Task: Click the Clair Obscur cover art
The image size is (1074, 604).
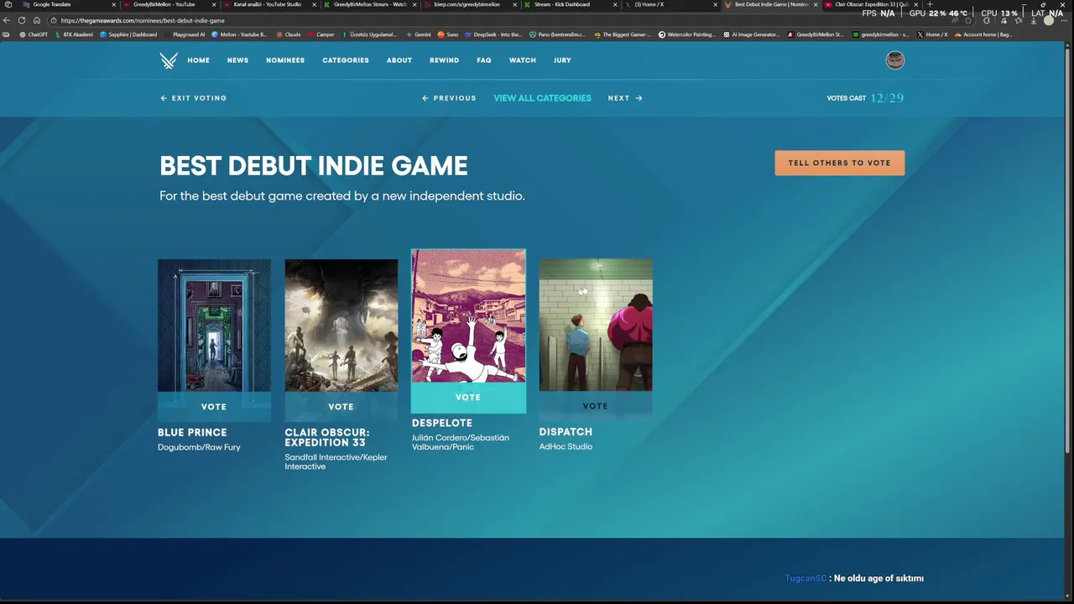Action: tap(341, 325)
